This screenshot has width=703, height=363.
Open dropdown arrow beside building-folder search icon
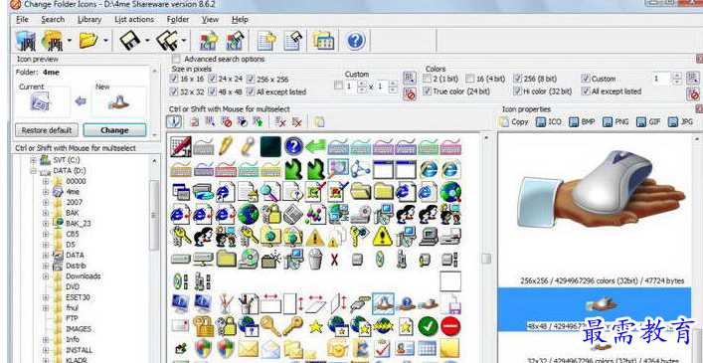coord(70,41)
